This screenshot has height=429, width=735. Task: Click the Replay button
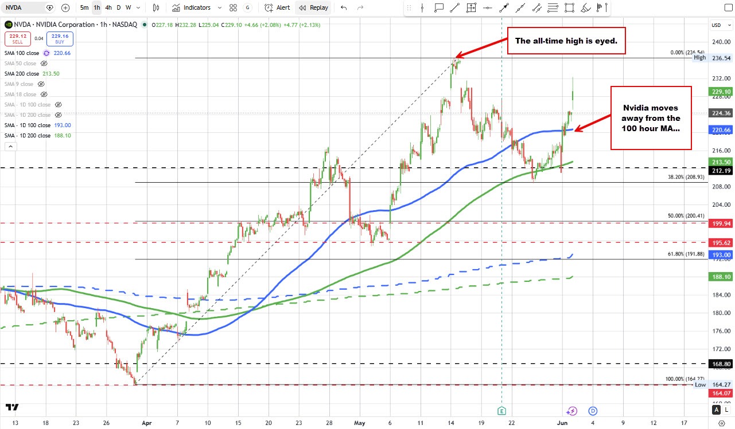click(314, 8)
